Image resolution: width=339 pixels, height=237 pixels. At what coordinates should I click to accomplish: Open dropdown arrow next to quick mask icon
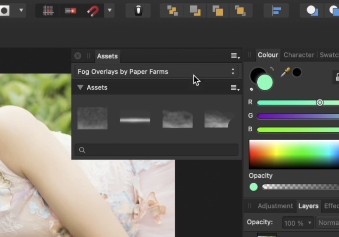click(21, 10)
